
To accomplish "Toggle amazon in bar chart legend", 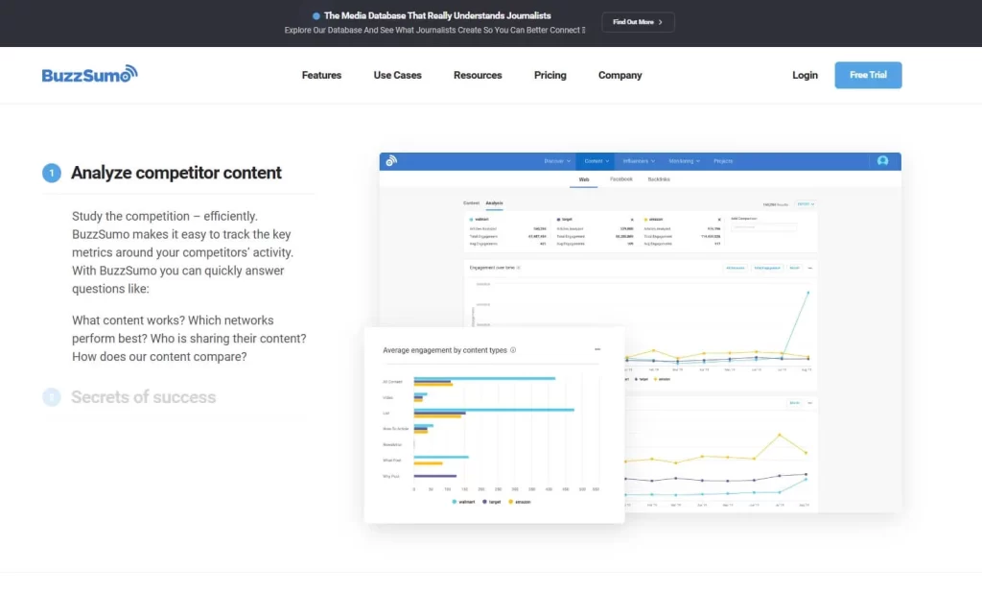I will click(520, 502).
